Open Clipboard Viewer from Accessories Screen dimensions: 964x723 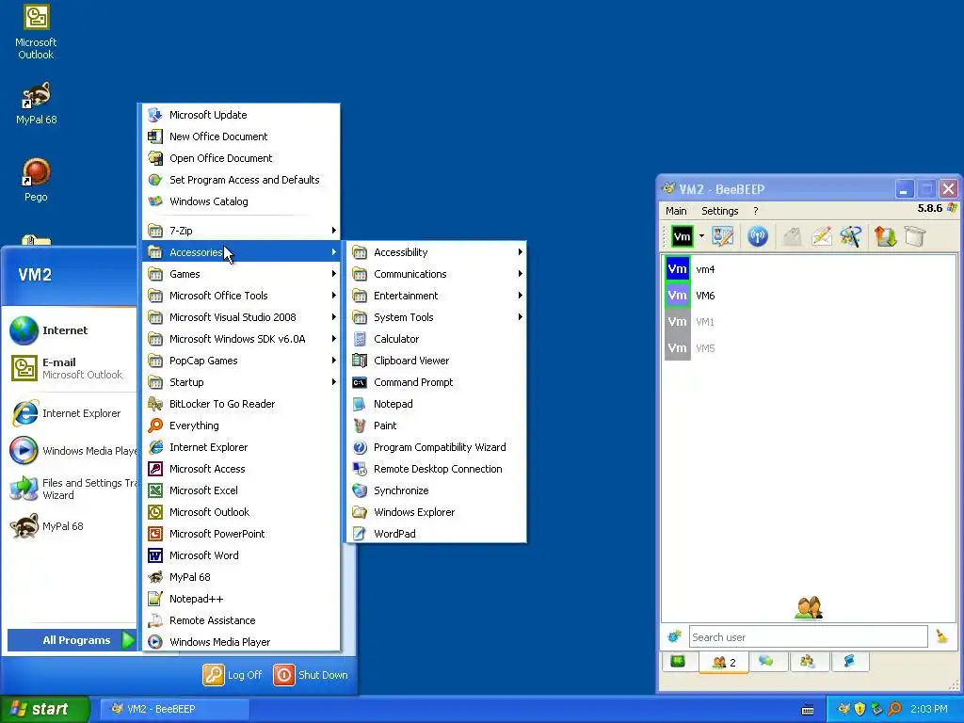tap(437, 361)
